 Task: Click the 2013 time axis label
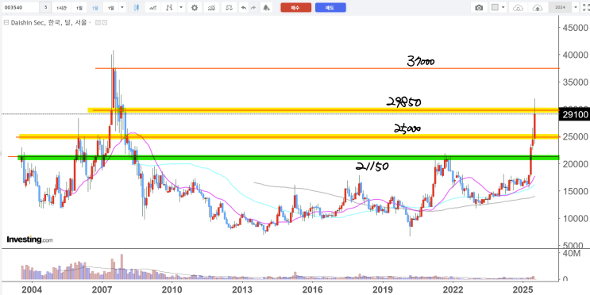tap(242, 289)
